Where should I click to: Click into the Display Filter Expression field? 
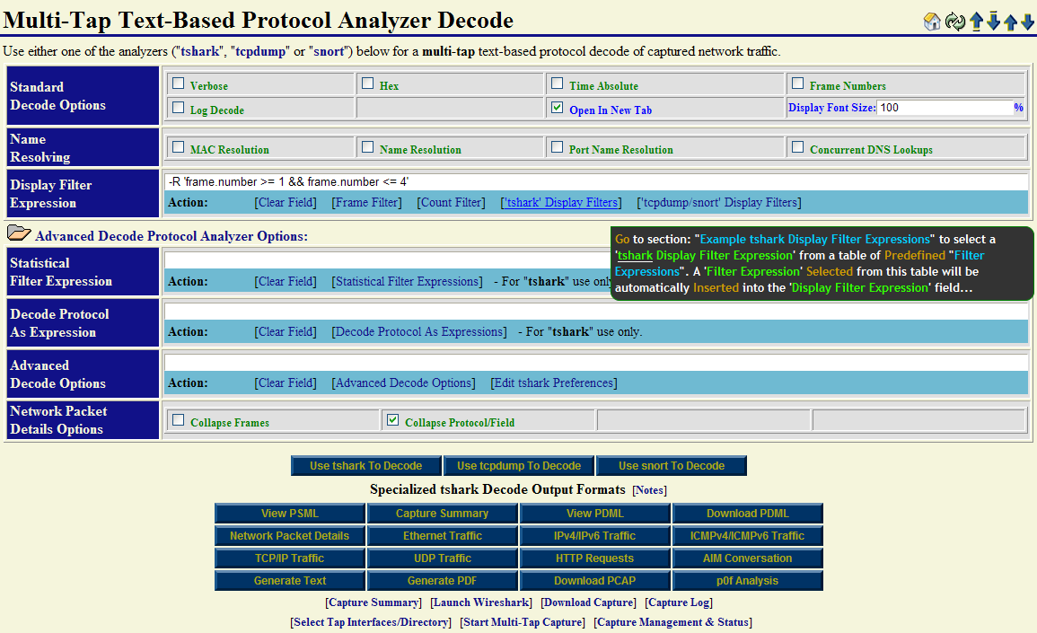point(596,182)
